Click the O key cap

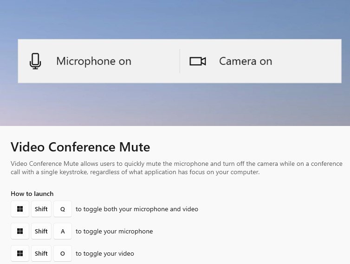(63, 253)
